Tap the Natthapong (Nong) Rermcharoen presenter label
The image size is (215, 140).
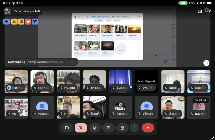click(42, 62)
